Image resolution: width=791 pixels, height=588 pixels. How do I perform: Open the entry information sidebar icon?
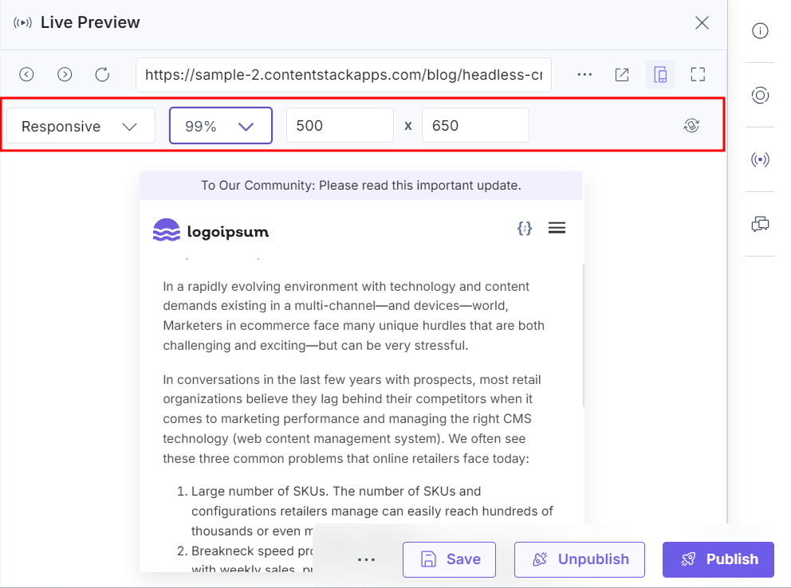pyautogui.click(x=760, y=31)
